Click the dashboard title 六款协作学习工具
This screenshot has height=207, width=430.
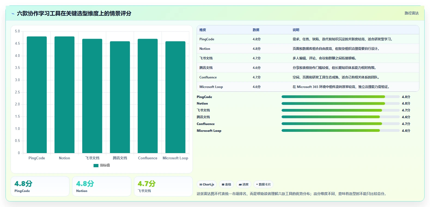pos(74,14)
